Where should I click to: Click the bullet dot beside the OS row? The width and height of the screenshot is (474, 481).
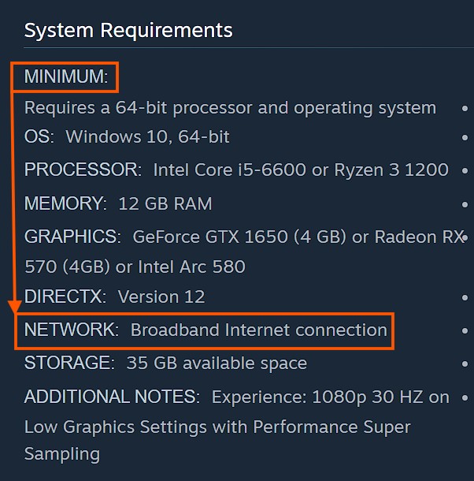465,137
